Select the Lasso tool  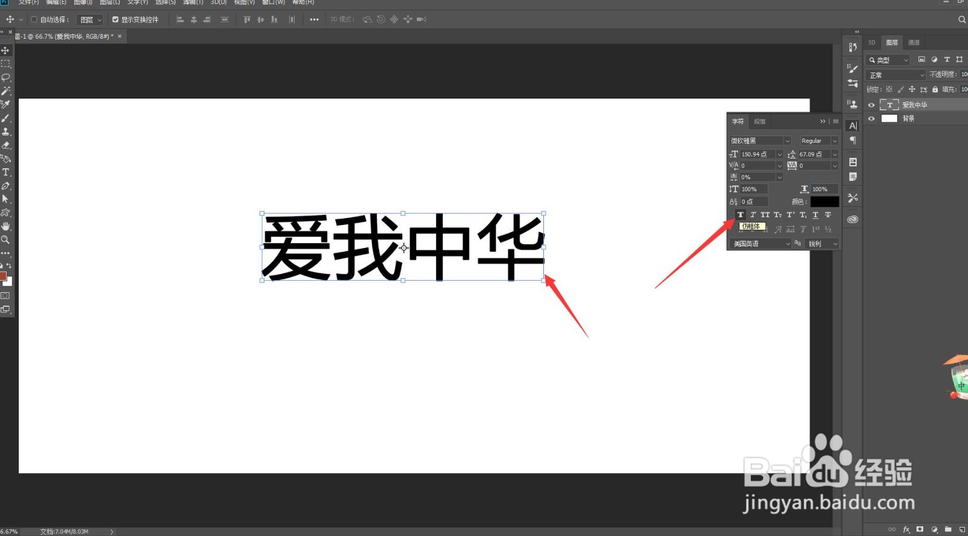click(5, 77)
